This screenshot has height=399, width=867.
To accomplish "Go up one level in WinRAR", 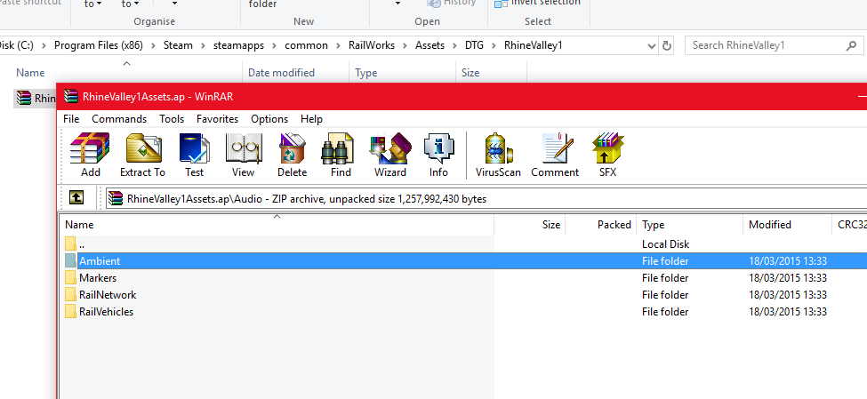I will tap(76, 198).
